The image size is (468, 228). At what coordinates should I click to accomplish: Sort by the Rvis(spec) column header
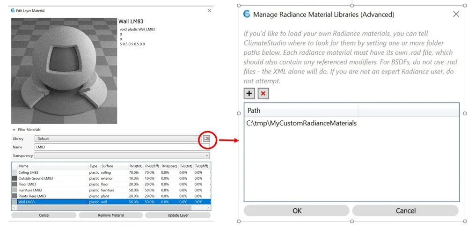[168, 166]
